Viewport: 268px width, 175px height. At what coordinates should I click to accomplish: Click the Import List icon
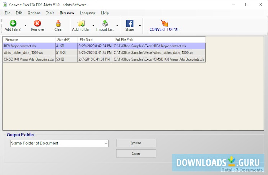click(x=105, y=23)
